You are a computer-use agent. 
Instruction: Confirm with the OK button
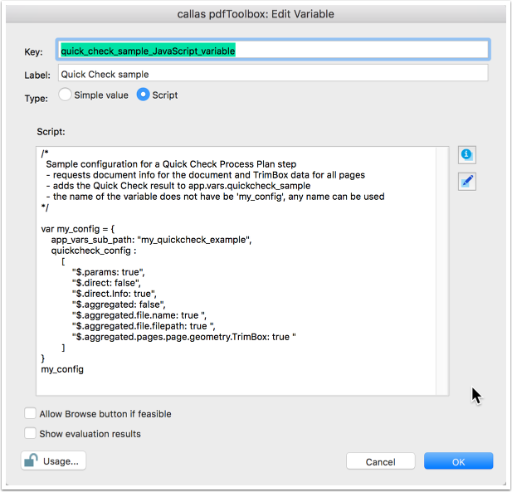(458, 461)
